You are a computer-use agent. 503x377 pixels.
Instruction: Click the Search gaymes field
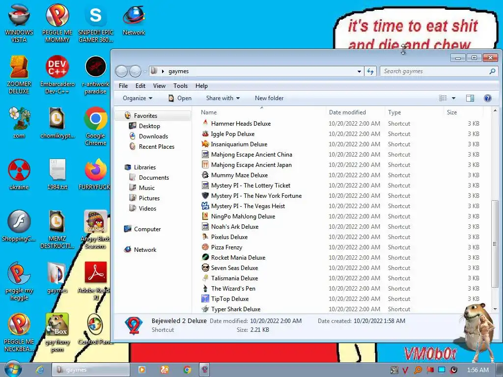(x=439, y=71)
